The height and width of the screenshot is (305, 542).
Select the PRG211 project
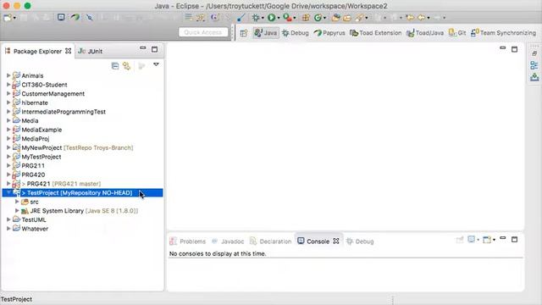click(33, 166)
